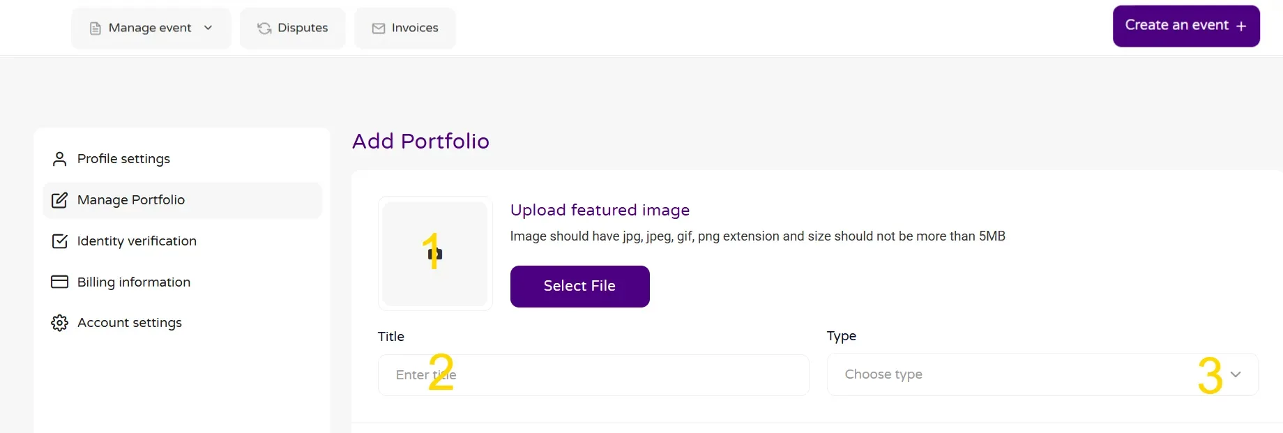Click the Billing information card icon
The image size is (1283, 433).
click(x=59, y=282)
